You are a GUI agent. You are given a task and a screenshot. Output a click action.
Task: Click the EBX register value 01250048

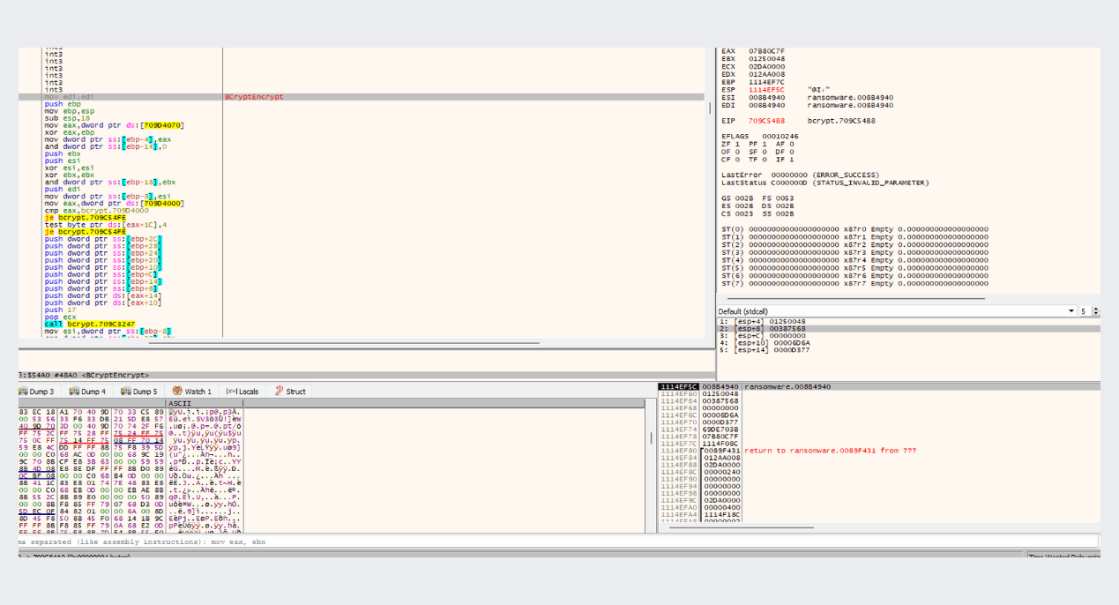click(766, 59)
